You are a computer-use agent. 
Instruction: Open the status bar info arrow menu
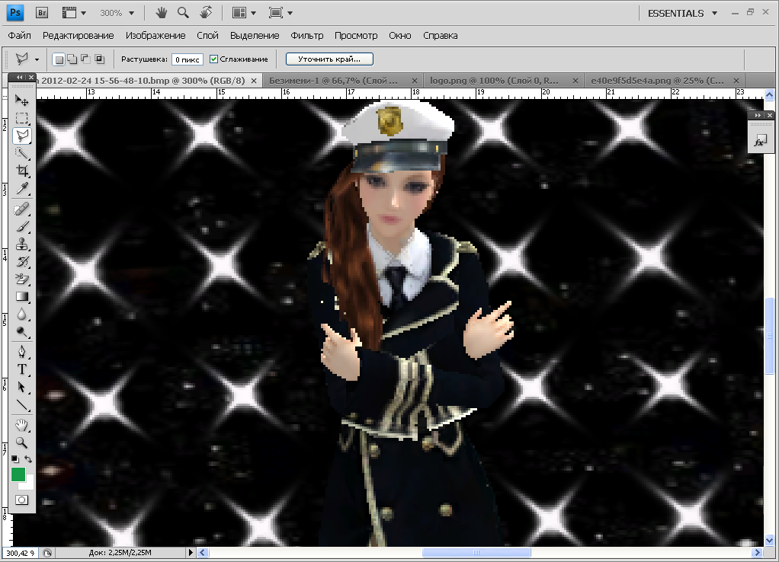pos(191,552)
